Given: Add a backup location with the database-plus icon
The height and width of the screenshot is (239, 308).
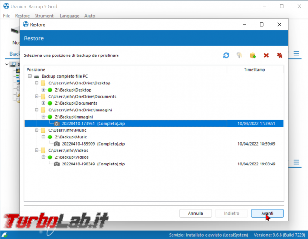Looking at the screenshot, I should [x=253, y=55].
